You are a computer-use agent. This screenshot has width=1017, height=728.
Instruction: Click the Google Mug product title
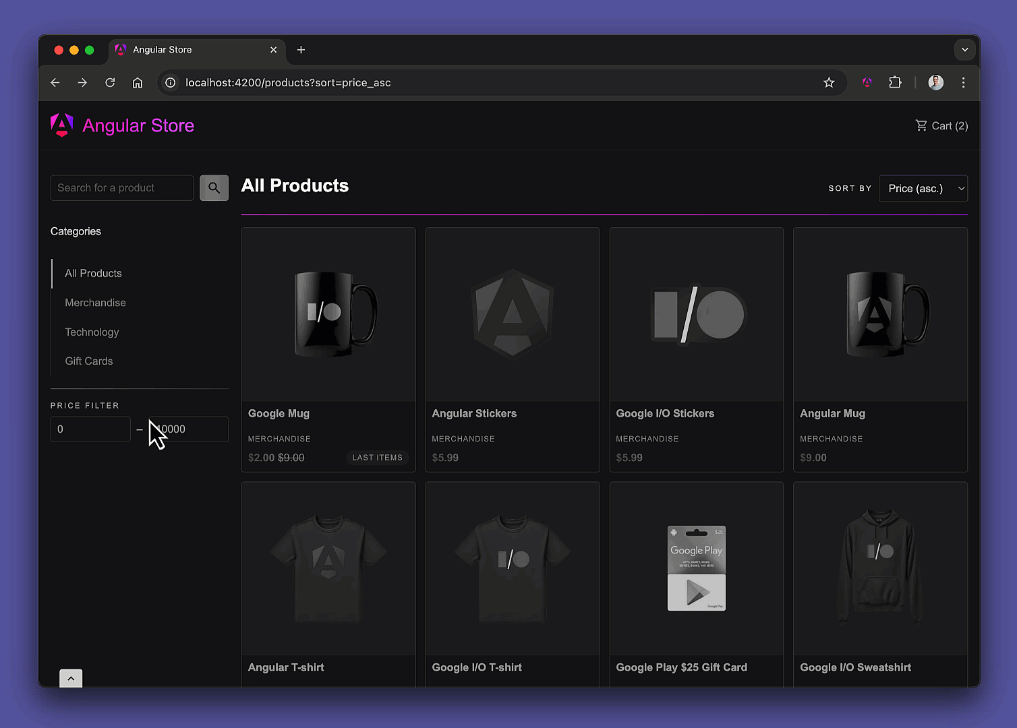pos(279,414)
